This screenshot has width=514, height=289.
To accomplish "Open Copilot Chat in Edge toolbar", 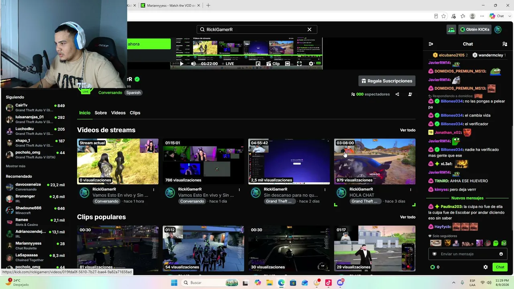I will (x=497, y=16).
